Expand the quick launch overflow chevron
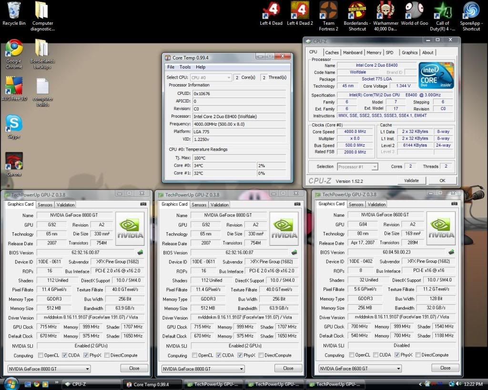Screen dimensions: 488x390 [x=56, y=382]
